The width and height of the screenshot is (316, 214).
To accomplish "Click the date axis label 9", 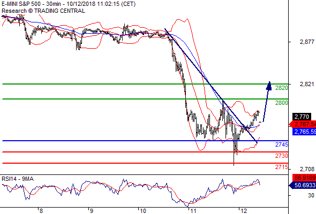I will click(x=91, y=211).
